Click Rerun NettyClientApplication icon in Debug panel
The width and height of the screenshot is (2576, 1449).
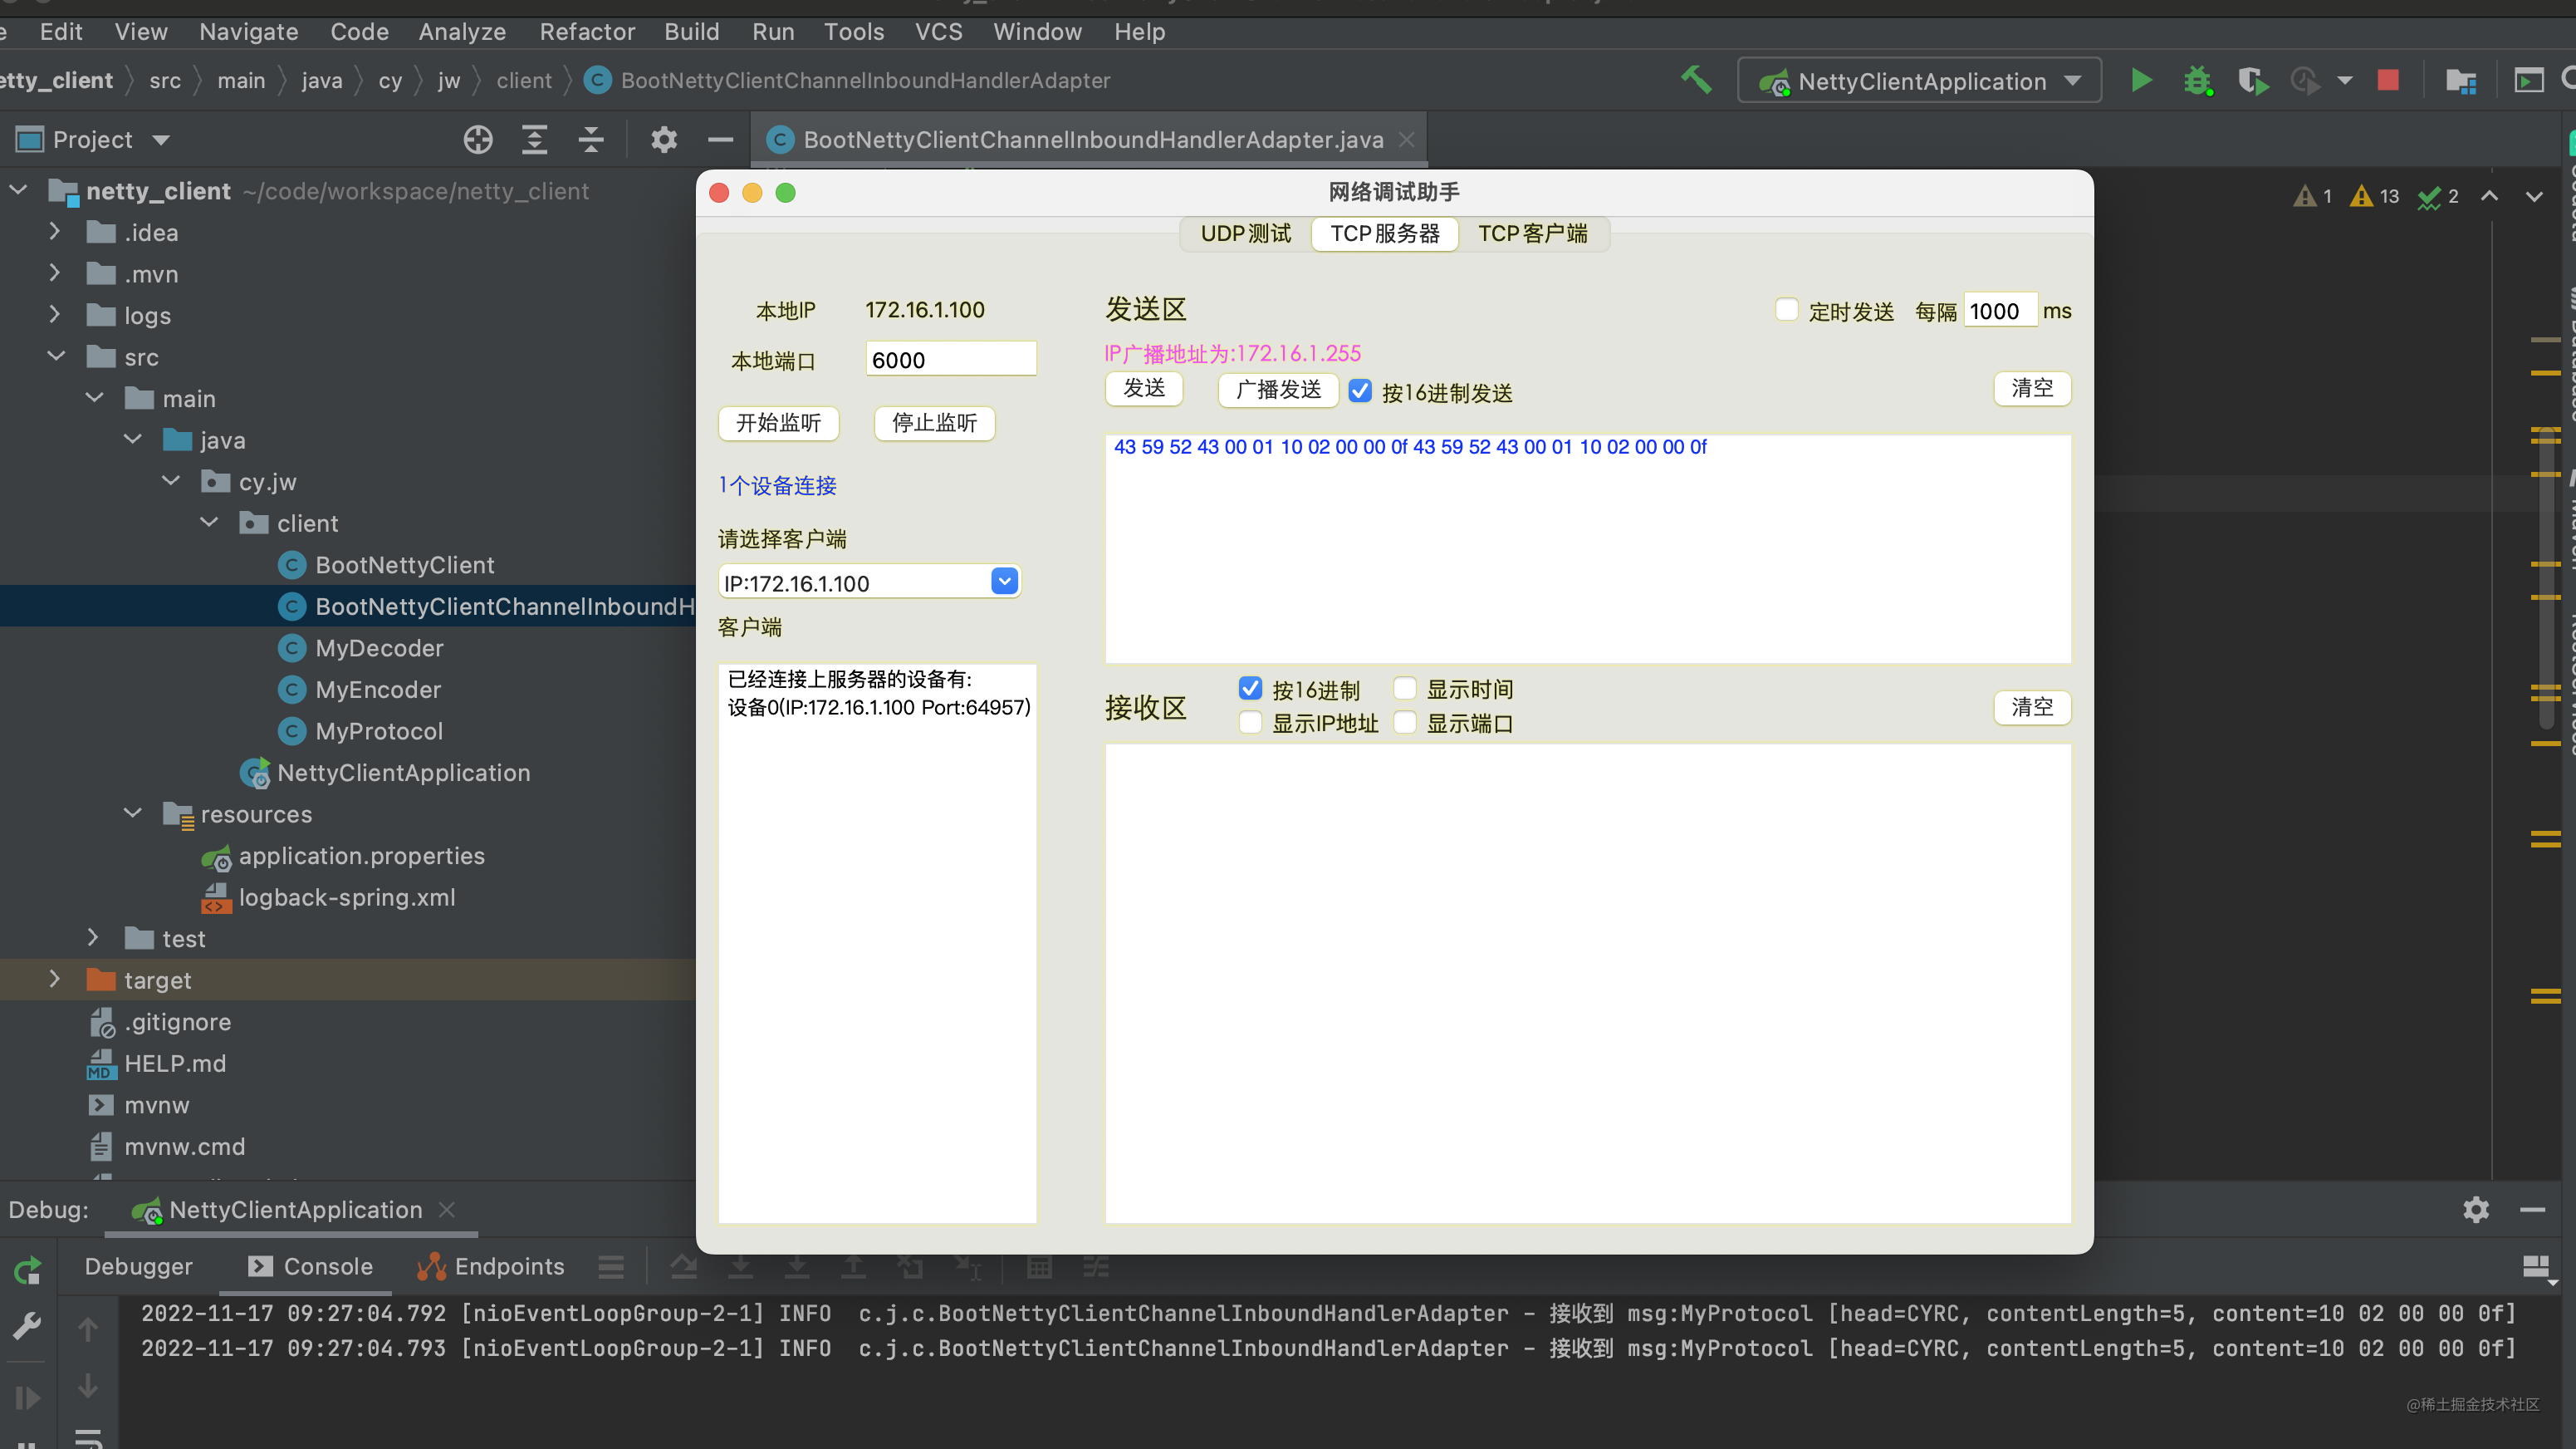tap(28, 1270)
